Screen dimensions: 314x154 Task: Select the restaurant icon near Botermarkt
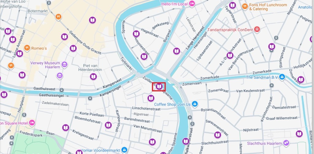58,17
